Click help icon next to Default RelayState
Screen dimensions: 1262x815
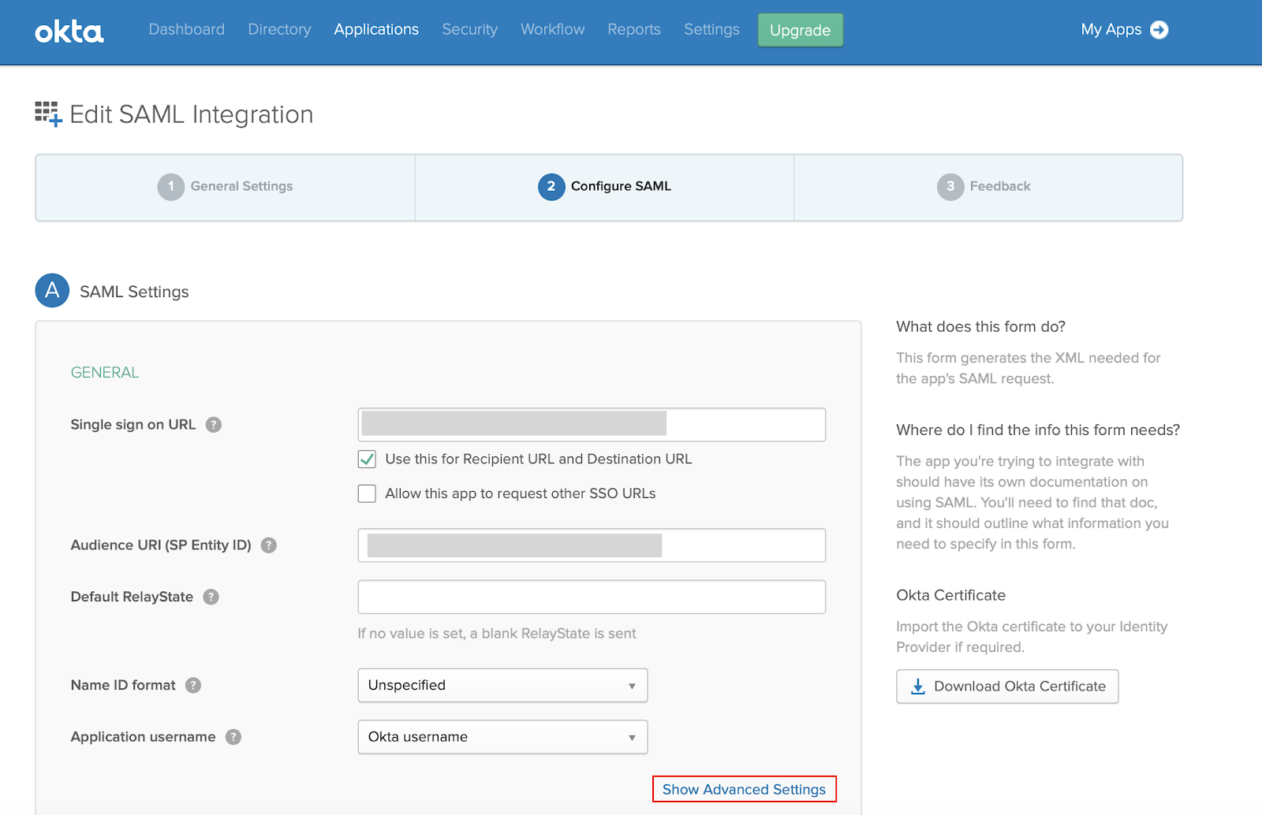(x=210, y=597)
